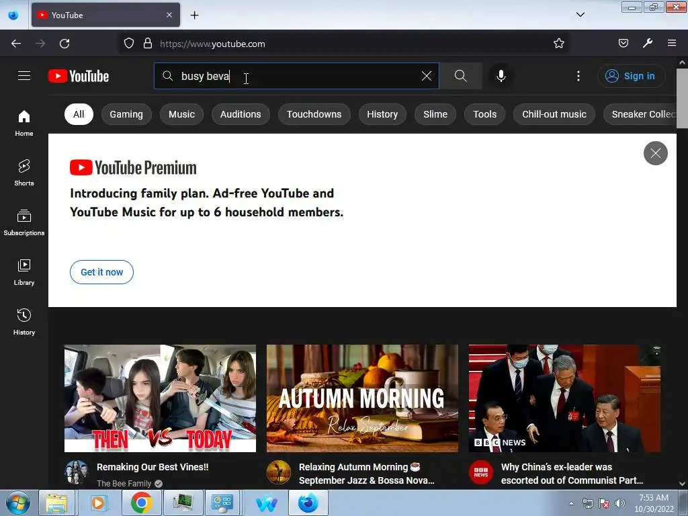688x516 pixels.
Task: Select the Tools filter chip
Action: coord(485,114)
